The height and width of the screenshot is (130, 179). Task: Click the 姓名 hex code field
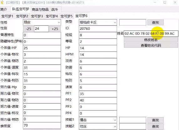(151, 34)
